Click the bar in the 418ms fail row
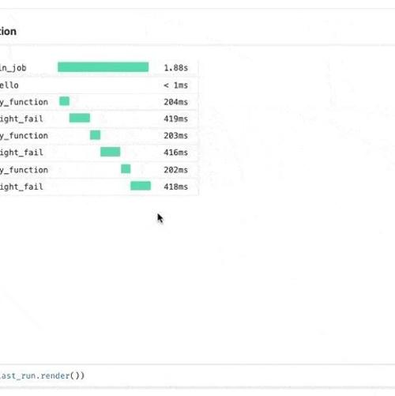 141,186
